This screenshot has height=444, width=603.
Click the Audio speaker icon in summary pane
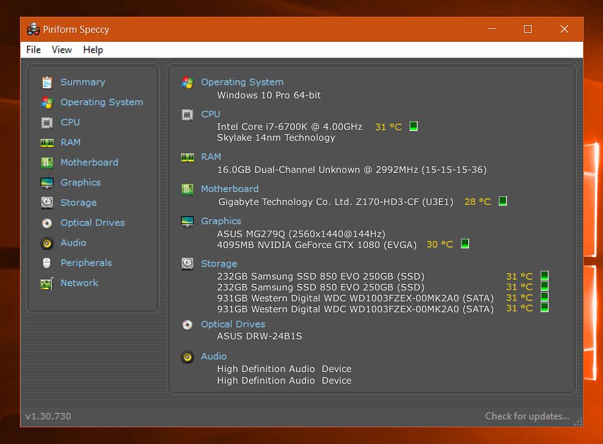(188, 357)
